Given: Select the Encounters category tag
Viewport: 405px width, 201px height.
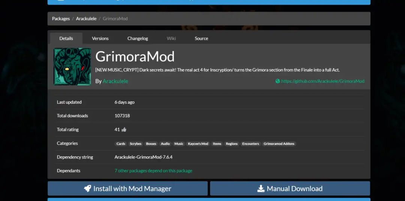Looking at the screenshot, I should pos(250,144).
